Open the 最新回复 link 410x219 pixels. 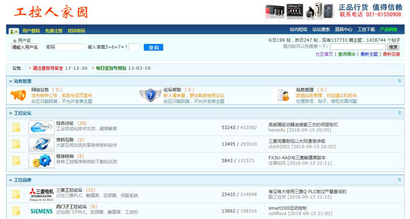pos(392,54)
